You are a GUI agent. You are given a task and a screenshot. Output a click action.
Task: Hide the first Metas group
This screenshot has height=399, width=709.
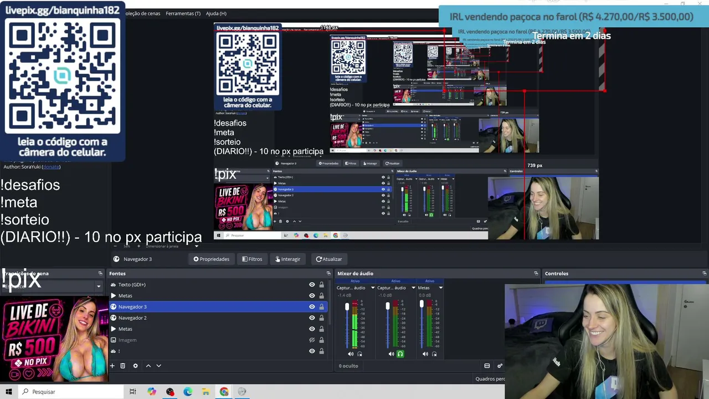[312, 296]
